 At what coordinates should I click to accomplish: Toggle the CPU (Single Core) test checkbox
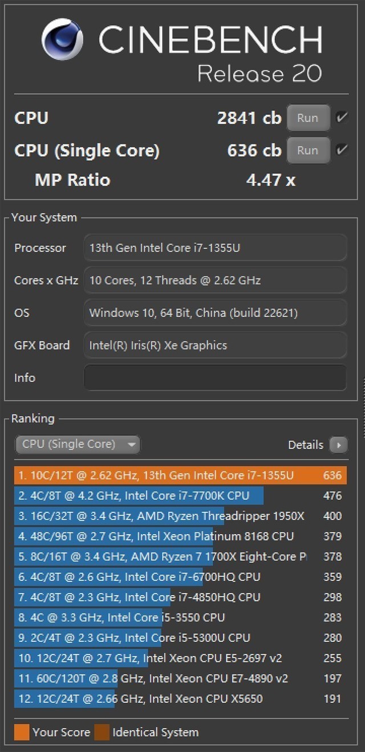tap(342, 150)
